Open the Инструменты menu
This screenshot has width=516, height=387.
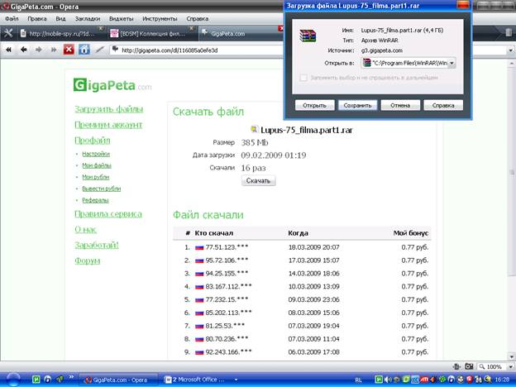(x=160, y=19)
